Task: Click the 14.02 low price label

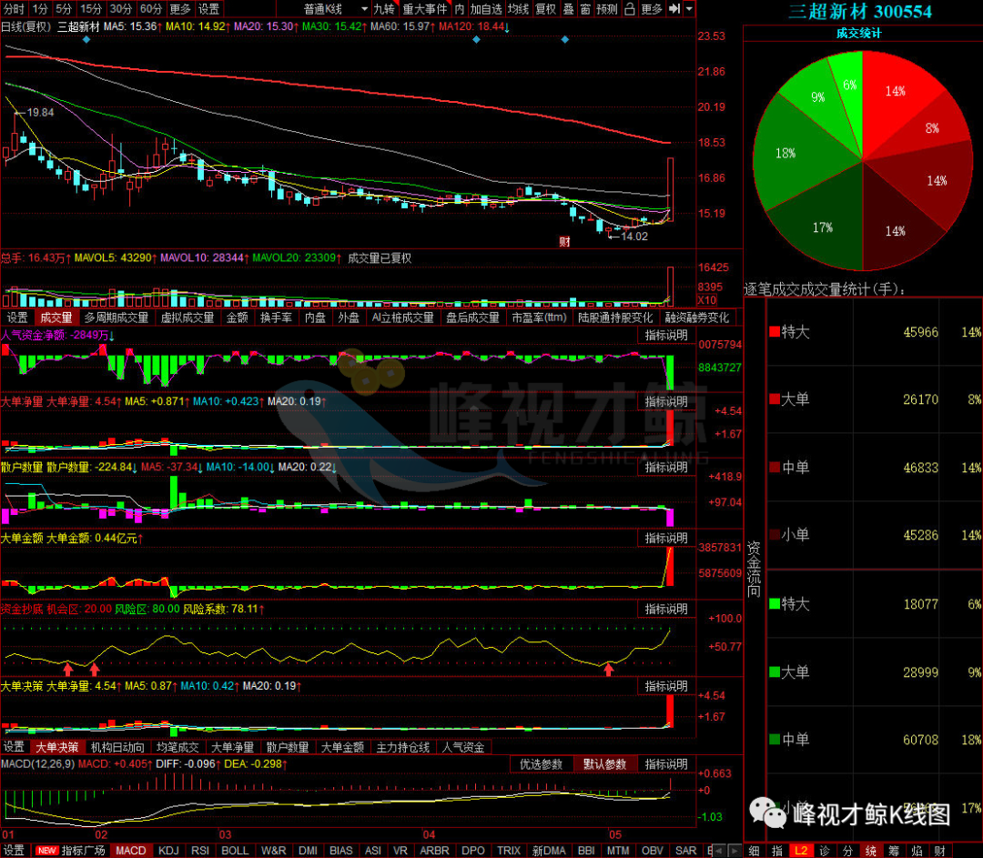Action: pos(633,237)
